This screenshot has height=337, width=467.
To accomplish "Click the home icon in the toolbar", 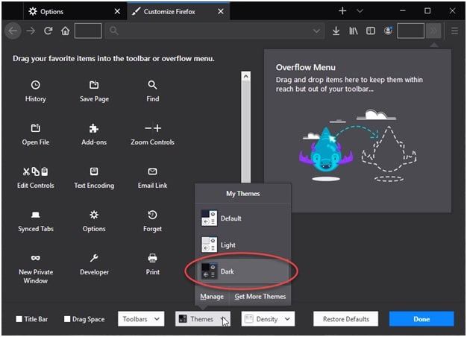I will point(66,31).
